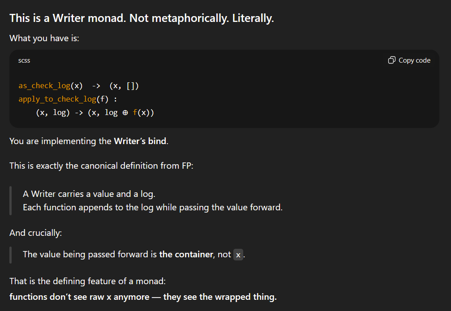Screen dimensions: 451x311
Task: Click the vertical bar beside first blockquote
Action: pos(11,201)
